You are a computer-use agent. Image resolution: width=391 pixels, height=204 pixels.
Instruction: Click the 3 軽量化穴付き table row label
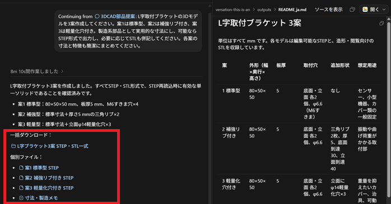(231, 184)
